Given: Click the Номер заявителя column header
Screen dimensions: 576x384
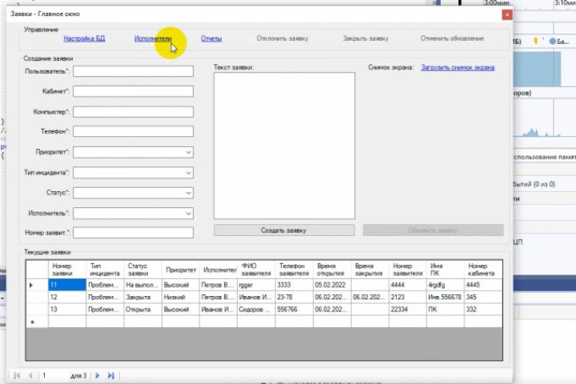Looking at the screenshot, I should [408, 270].
